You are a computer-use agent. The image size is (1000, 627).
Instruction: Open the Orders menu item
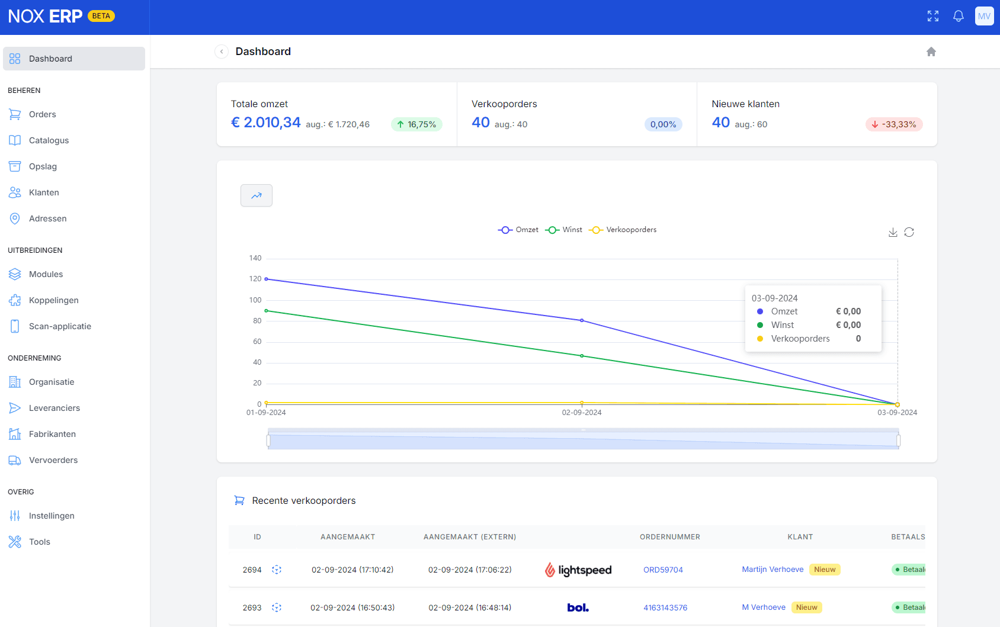[42, 114]
